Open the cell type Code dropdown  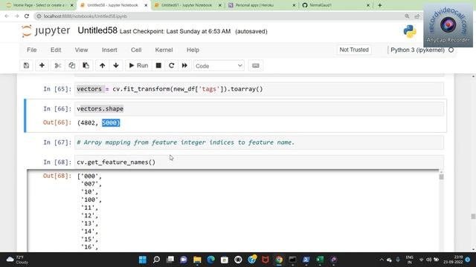point(219,66)
